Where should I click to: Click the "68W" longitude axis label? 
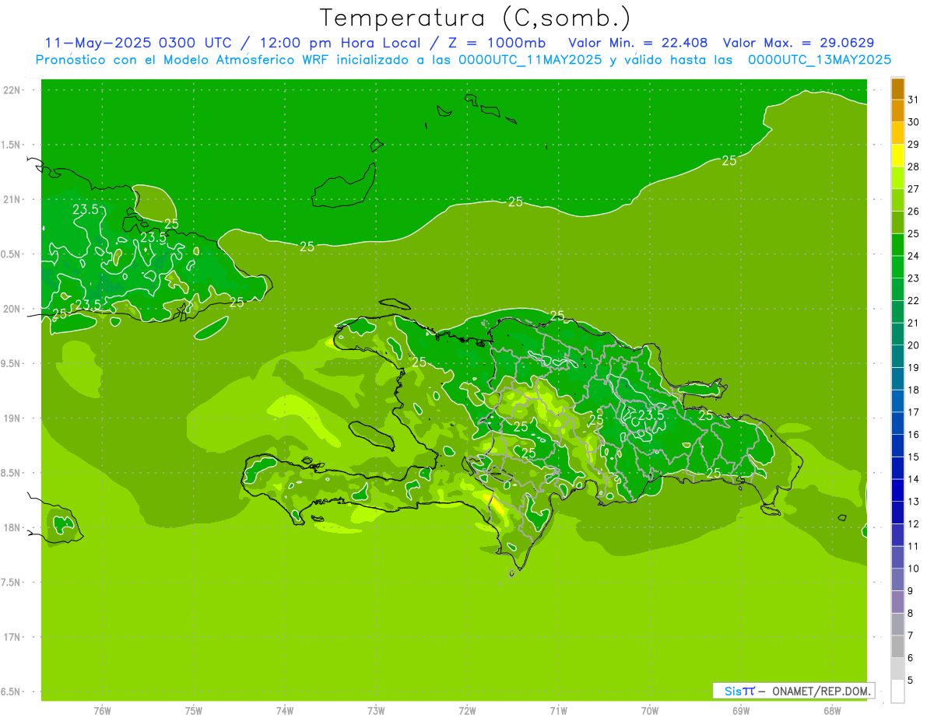pyautogui.click(x=832, y=711)
